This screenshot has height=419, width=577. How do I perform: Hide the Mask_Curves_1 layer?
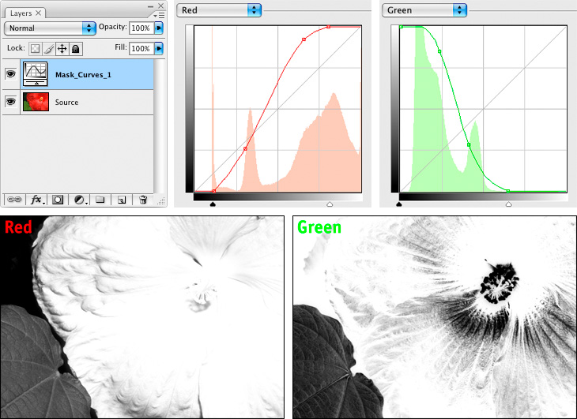click(x=11, y=74)
